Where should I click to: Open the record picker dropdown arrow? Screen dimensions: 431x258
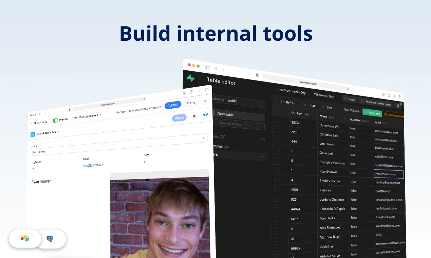click(203, 138)
